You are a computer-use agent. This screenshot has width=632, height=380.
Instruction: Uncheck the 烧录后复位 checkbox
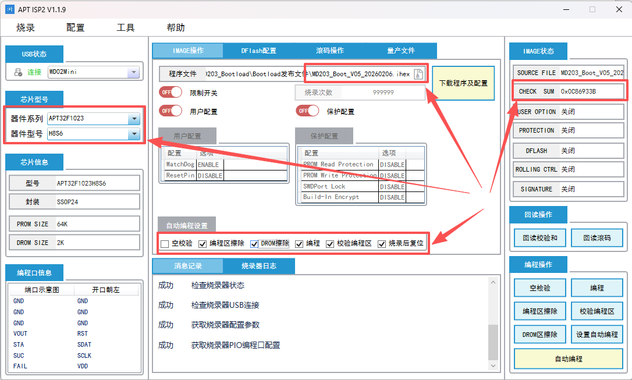382,244
